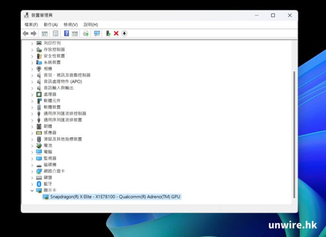Click the red X Uninstall device icon
This screenshot has width=326, height=237.
[x=116, y=33]
